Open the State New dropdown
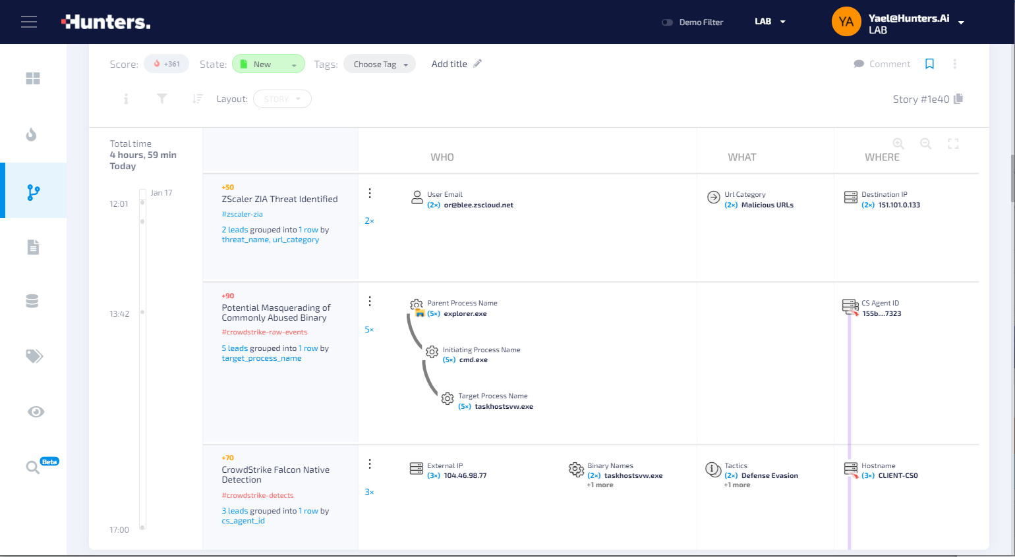1015x557 pixels. click(x=268, y=64)
